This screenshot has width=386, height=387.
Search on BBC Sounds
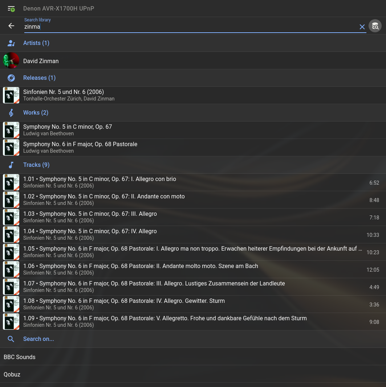pos(20,357)
